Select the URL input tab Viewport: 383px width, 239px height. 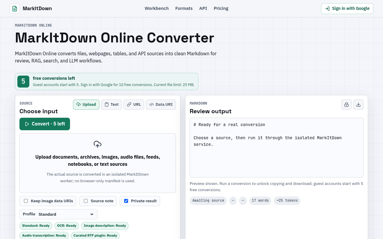point(134,105)
